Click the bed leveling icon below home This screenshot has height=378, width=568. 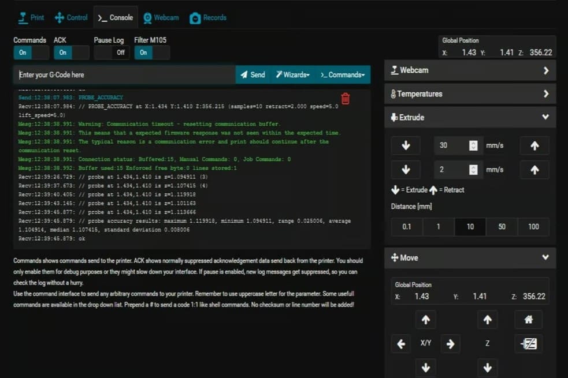(x=528, y=344)
